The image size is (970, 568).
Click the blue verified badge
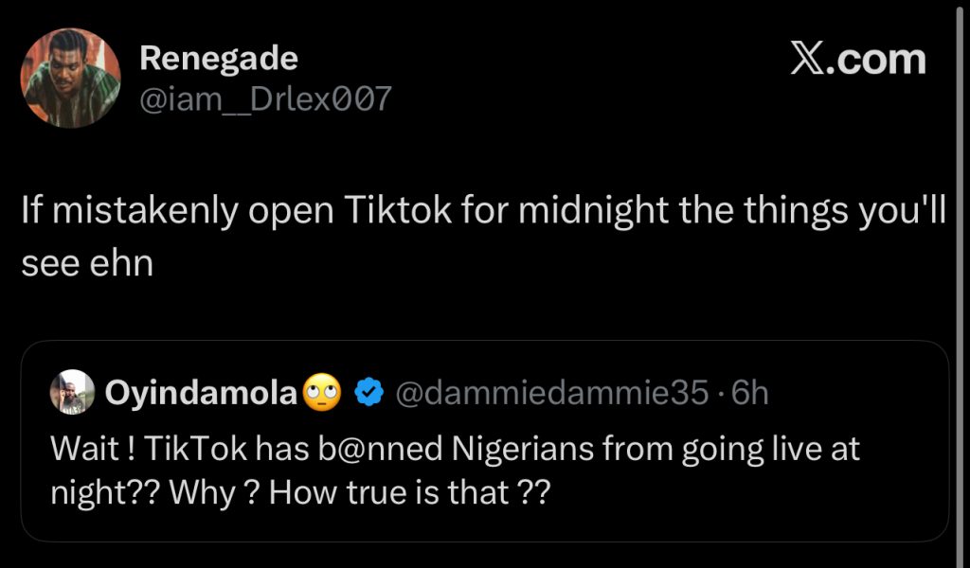[368, 392]
